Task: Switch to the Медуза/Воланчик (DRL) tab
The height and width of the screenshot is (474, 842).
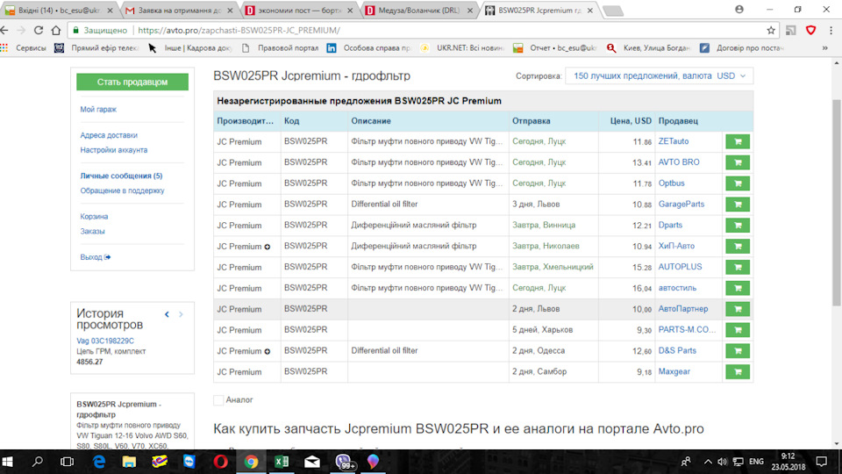Action: (417, 10)
